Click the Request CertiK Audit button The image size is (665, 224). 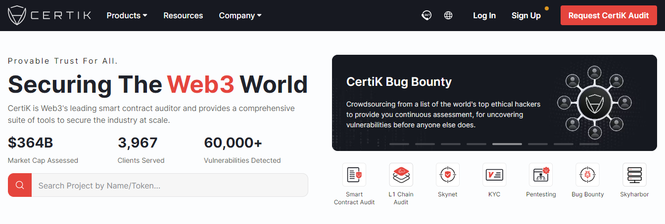point(609,15)
